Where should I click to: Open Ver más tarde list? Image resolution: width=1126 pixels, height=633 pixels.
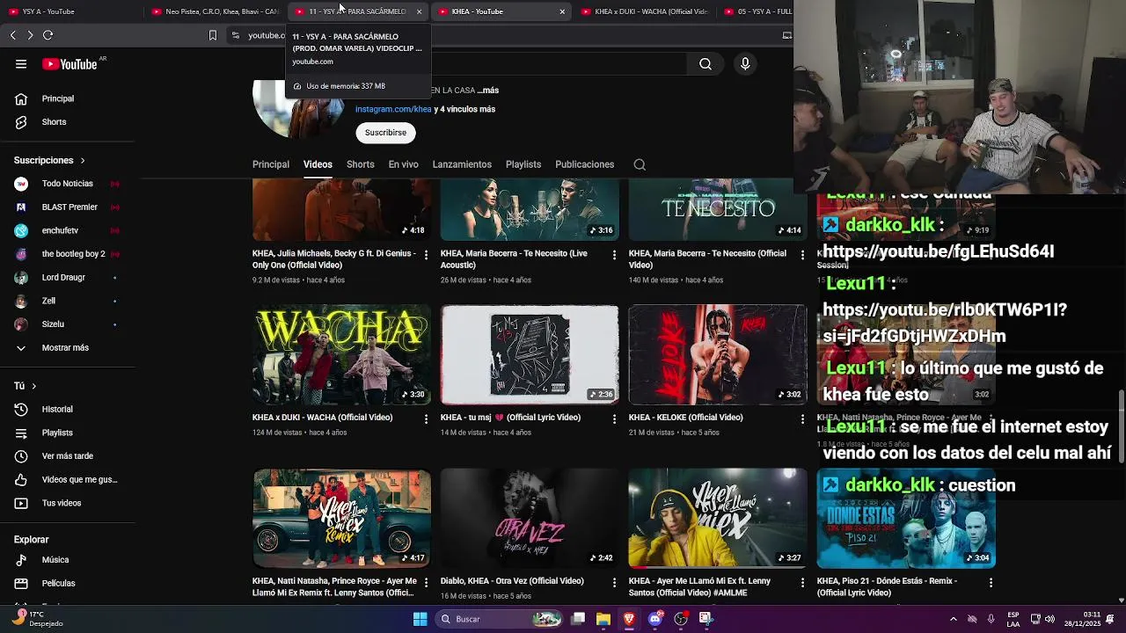(67, 456)
